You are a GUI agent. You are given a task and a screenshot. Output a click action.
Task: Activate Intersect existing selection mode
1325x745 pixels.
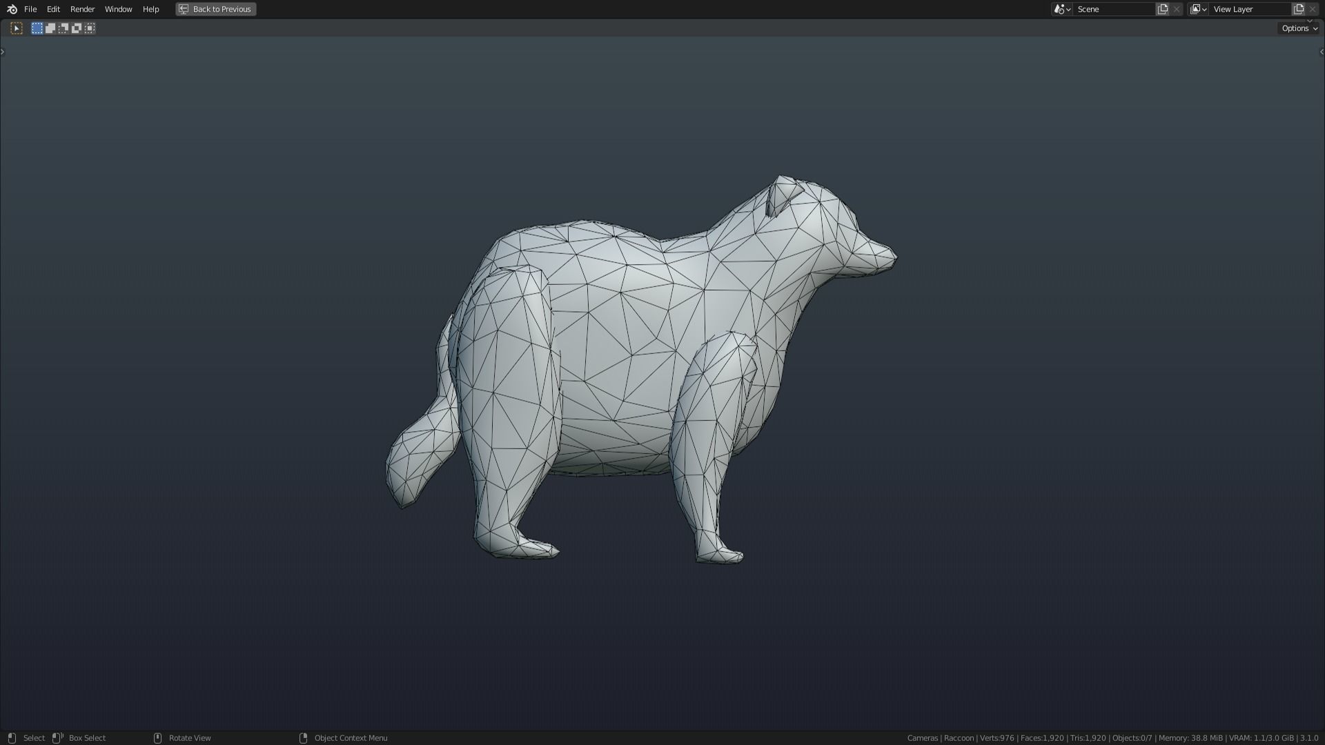click(x=90, y=28)
